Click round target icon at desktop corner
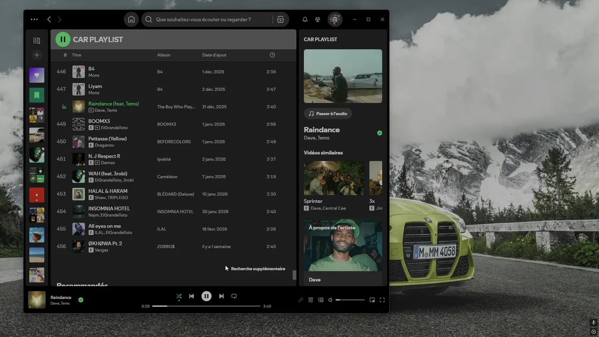The height and width of the screenshot is (337, 599). click(x=593, y=332)
